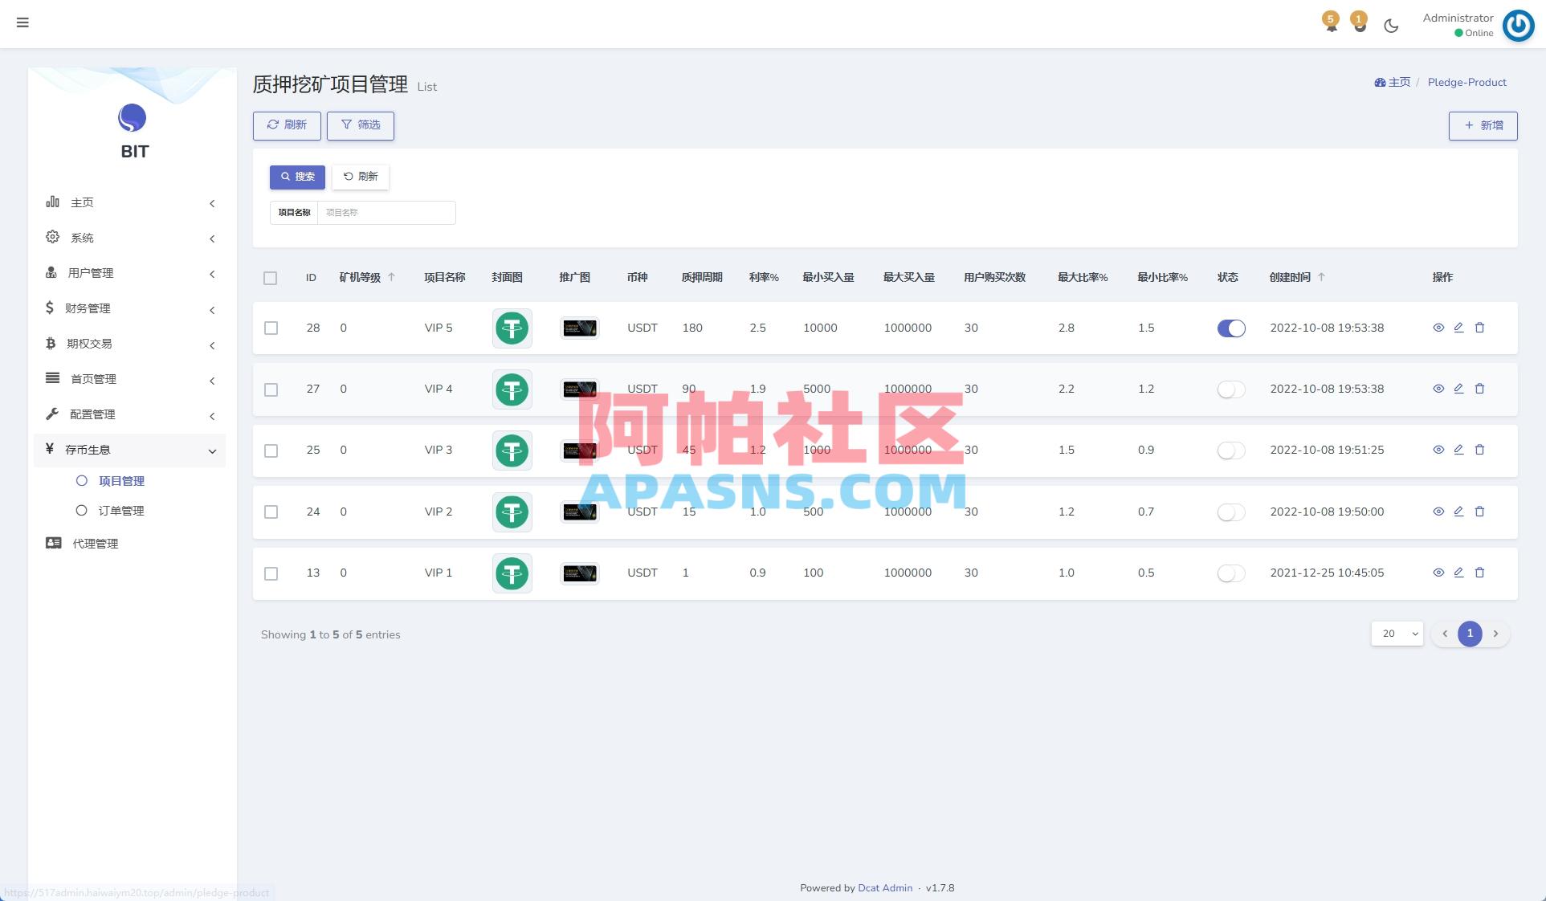Open the page size dropdown showing 20
This screenshot has width=1546, height=901.
pyautogui.click(x=1397, y=634)
